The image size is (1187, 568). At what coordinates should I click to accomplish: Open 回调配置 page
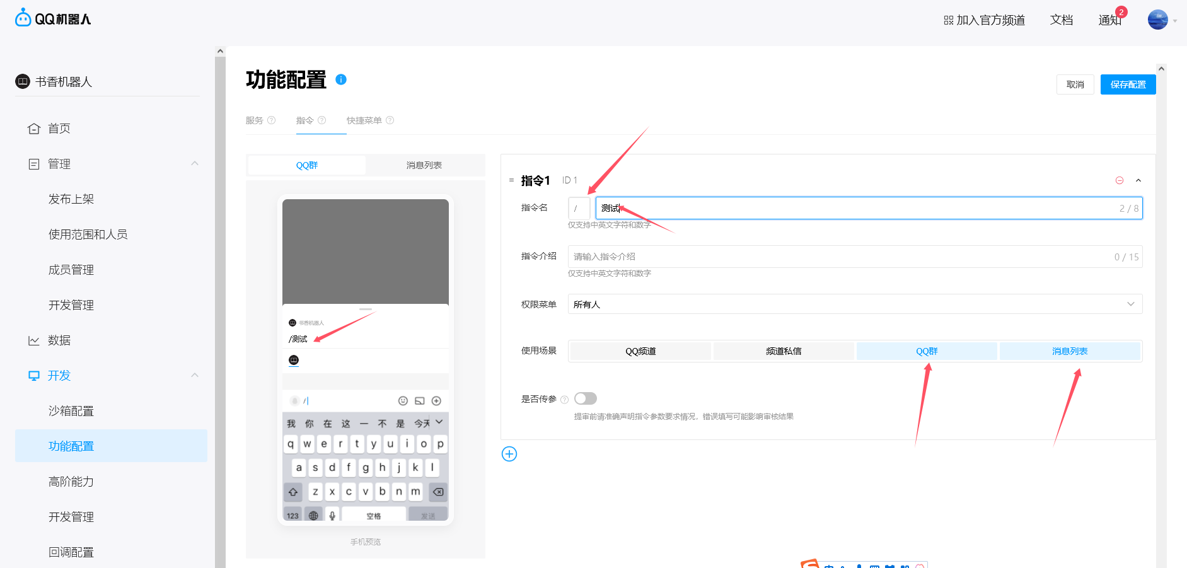(71, 552)
